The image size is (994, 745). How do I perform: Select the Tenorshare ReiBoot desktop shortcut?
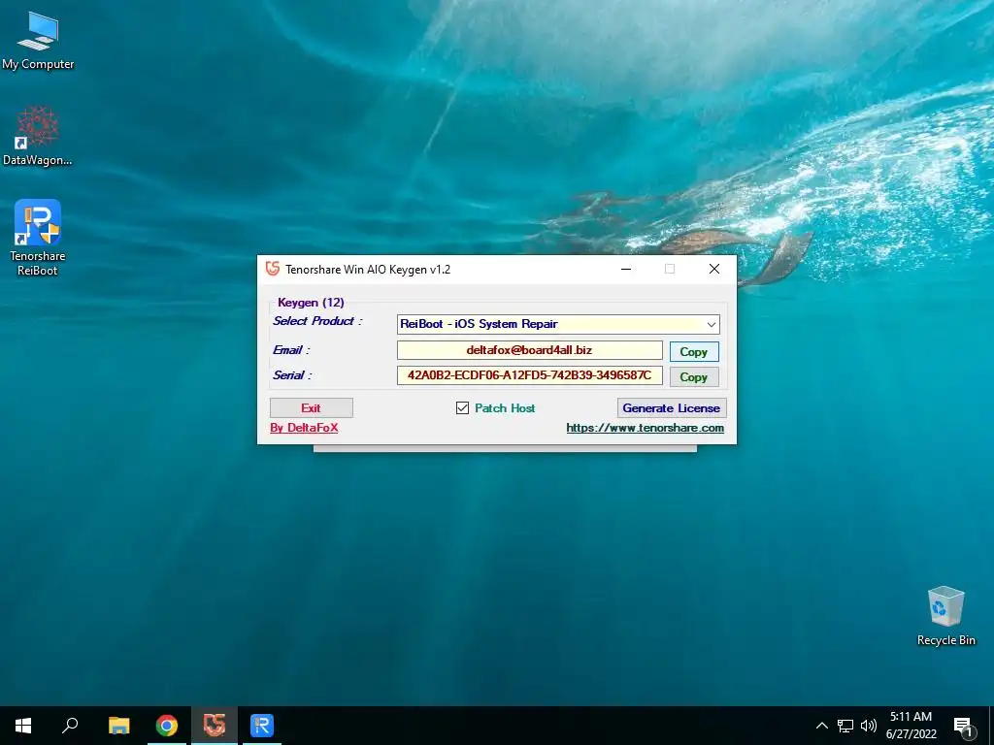[38, 238]
